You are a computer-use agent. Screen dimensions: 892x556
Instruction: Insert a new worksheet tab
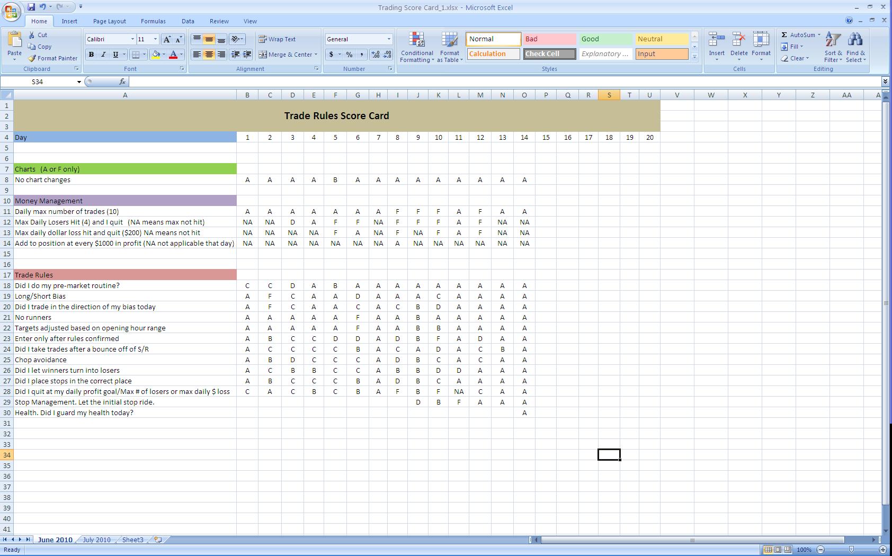[x=158, y=540]
